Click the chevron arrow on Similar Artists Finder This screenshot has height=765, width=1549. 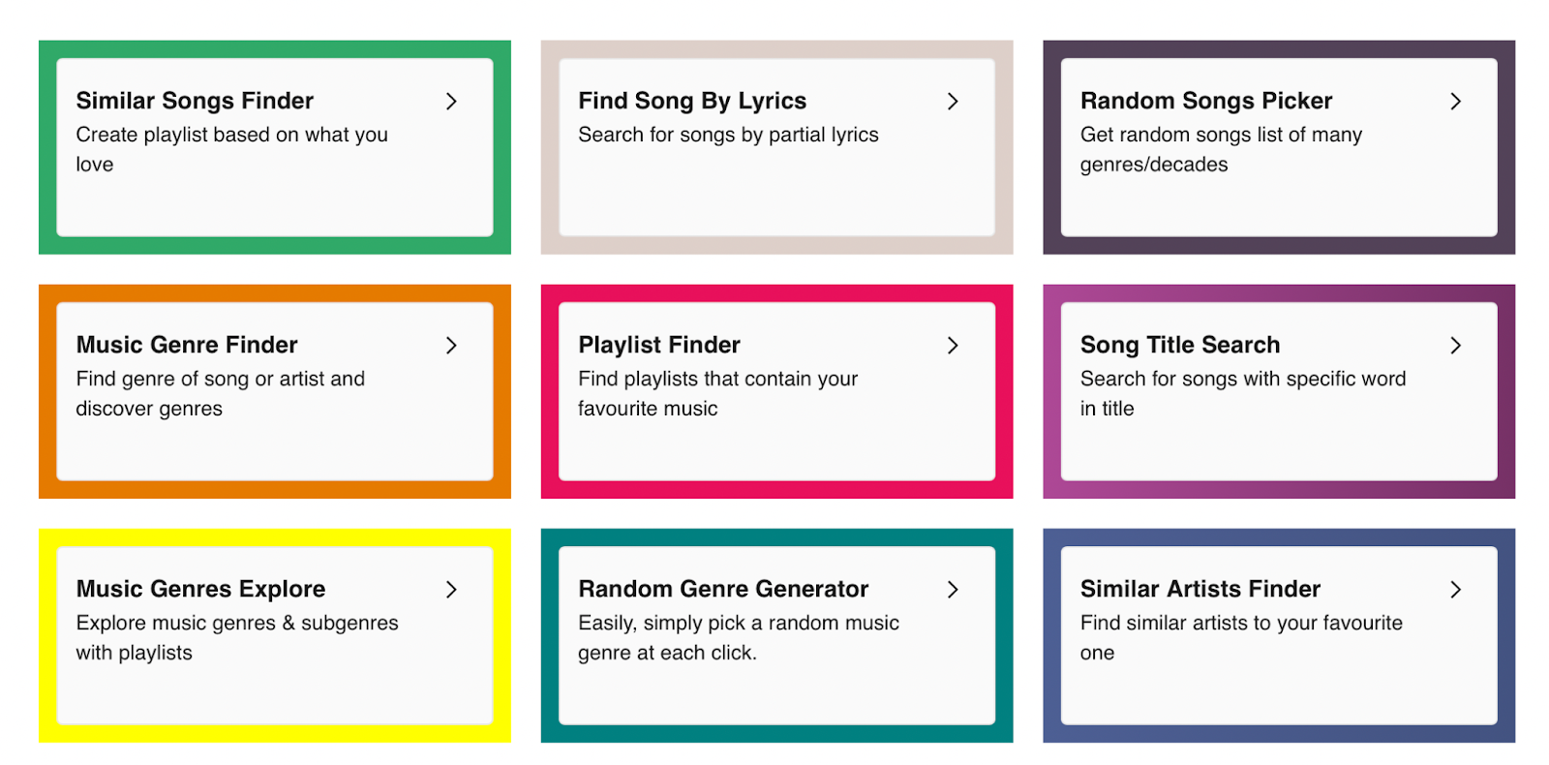coord(1455,589)
